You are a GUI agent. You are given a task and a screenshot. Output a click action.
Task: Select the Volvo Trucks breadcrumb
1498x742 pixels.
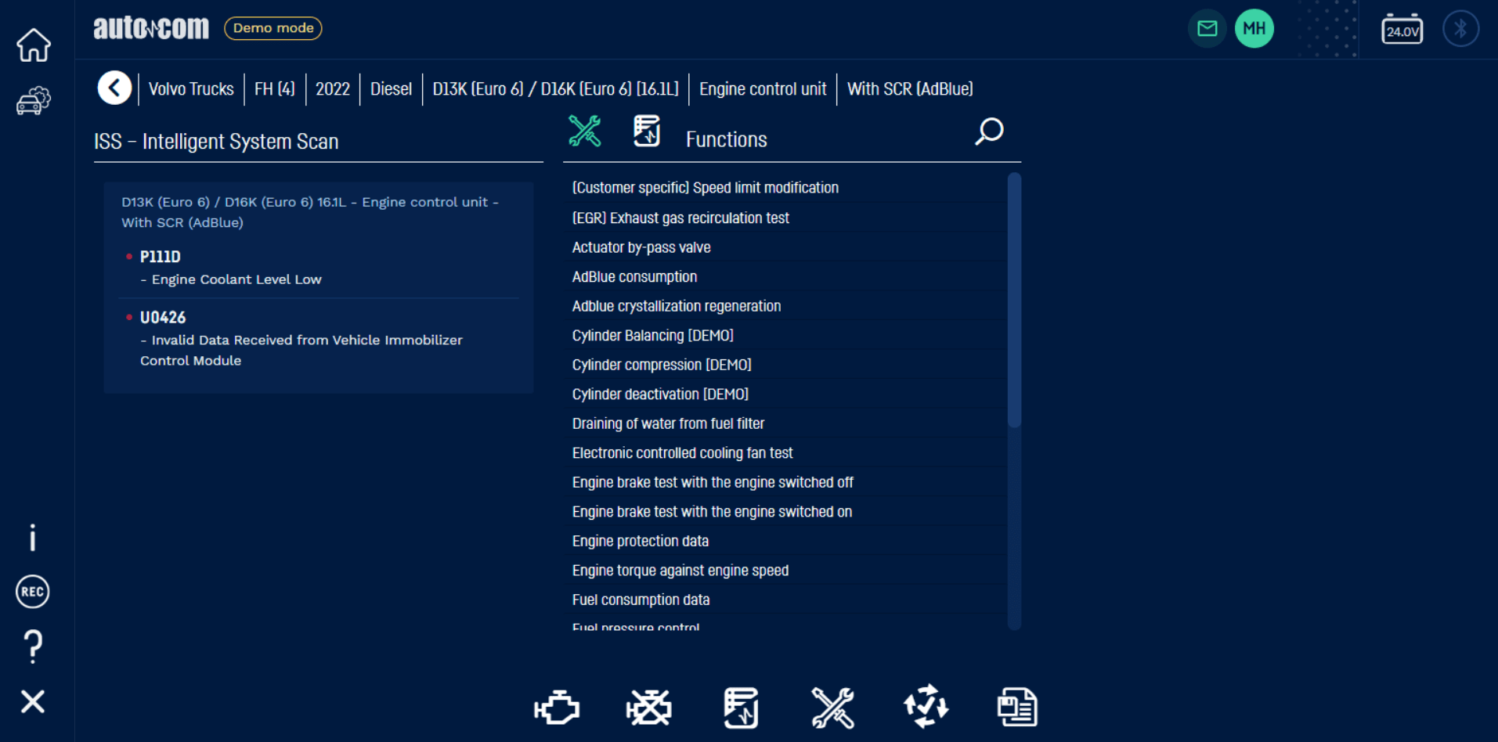click(x=191, y=89)
